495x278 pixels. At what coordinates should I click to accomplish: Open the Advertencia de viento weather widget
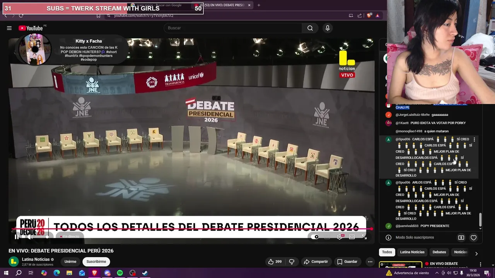coord(407,273)
